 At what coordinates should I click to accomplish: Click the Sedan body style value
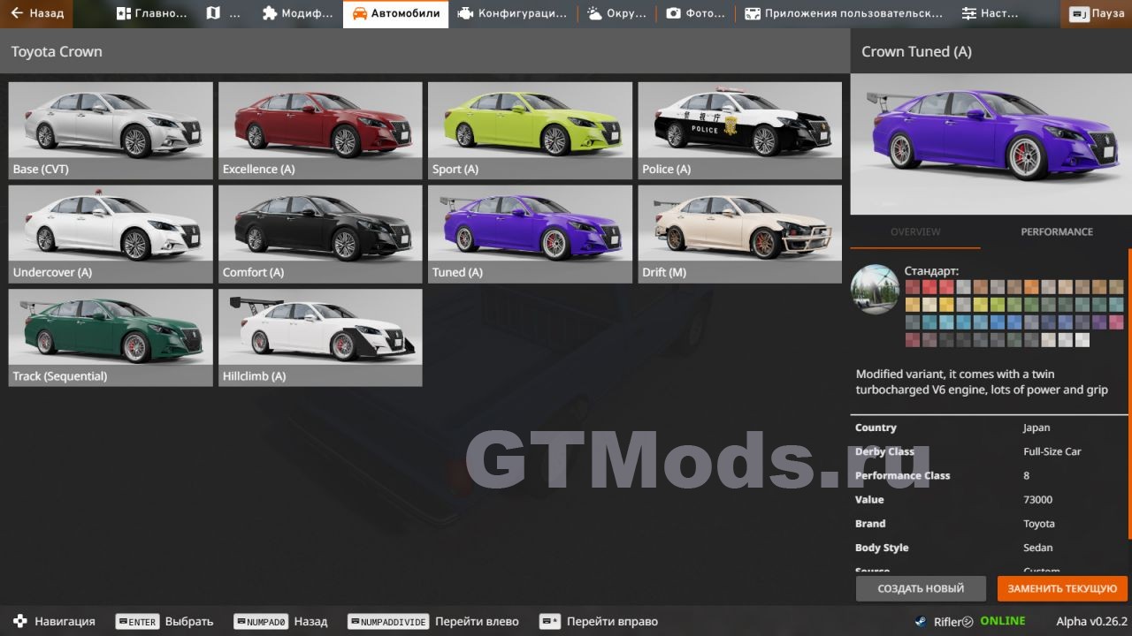point(1038,548)
